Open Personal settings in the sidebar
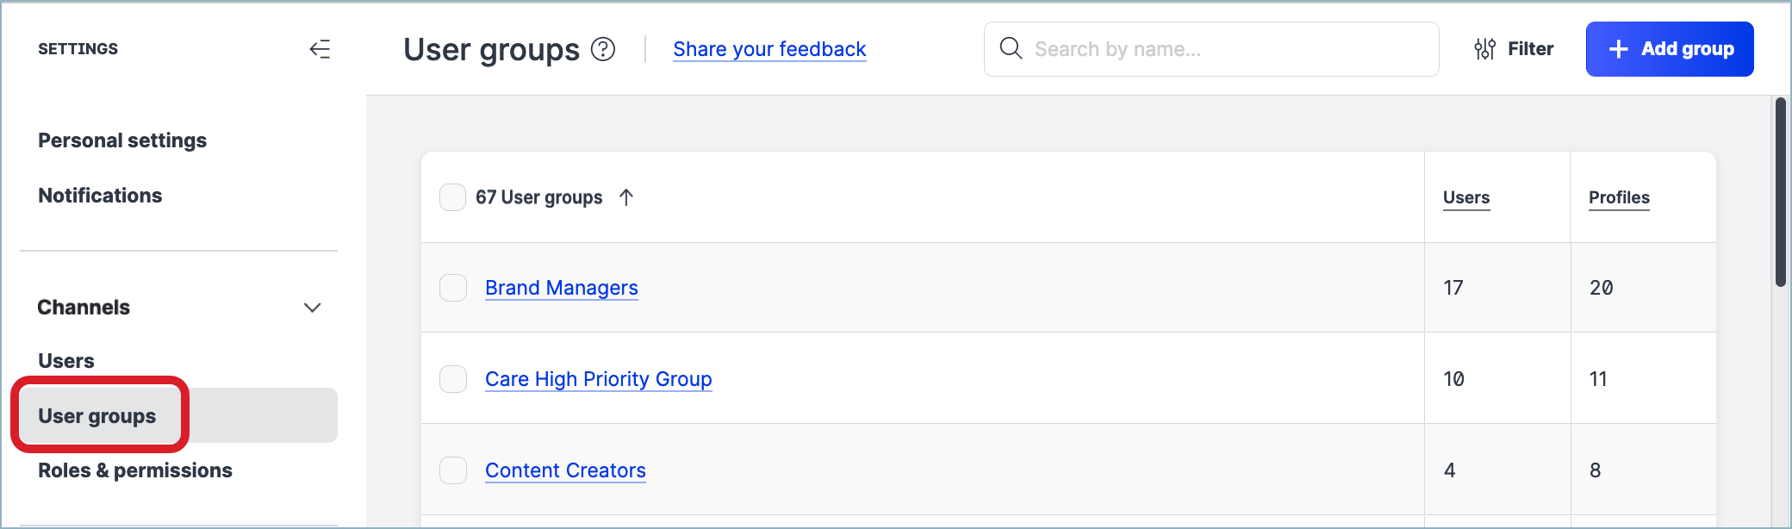 pos(122,140)
